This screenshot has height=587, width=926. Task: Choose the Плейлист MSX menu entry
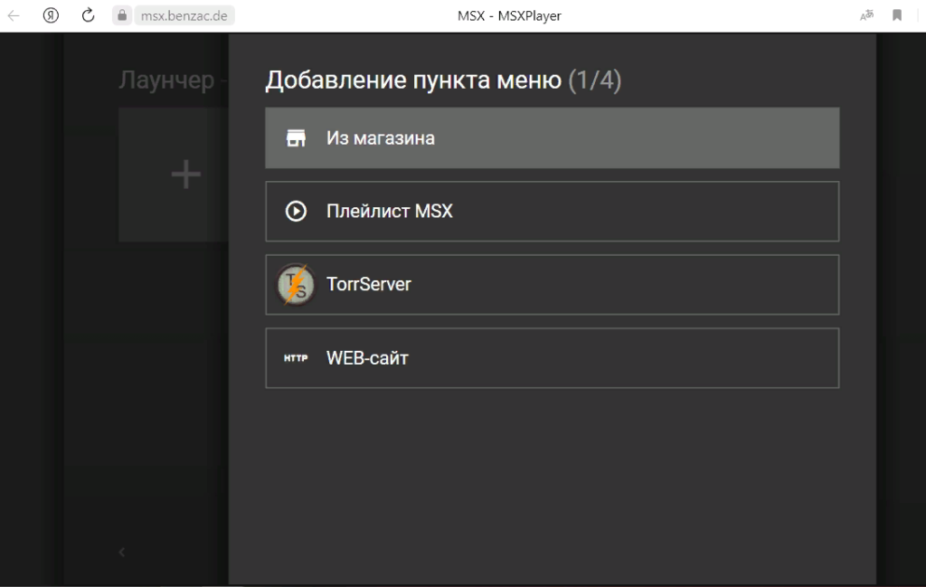click(x=552, y=212)
